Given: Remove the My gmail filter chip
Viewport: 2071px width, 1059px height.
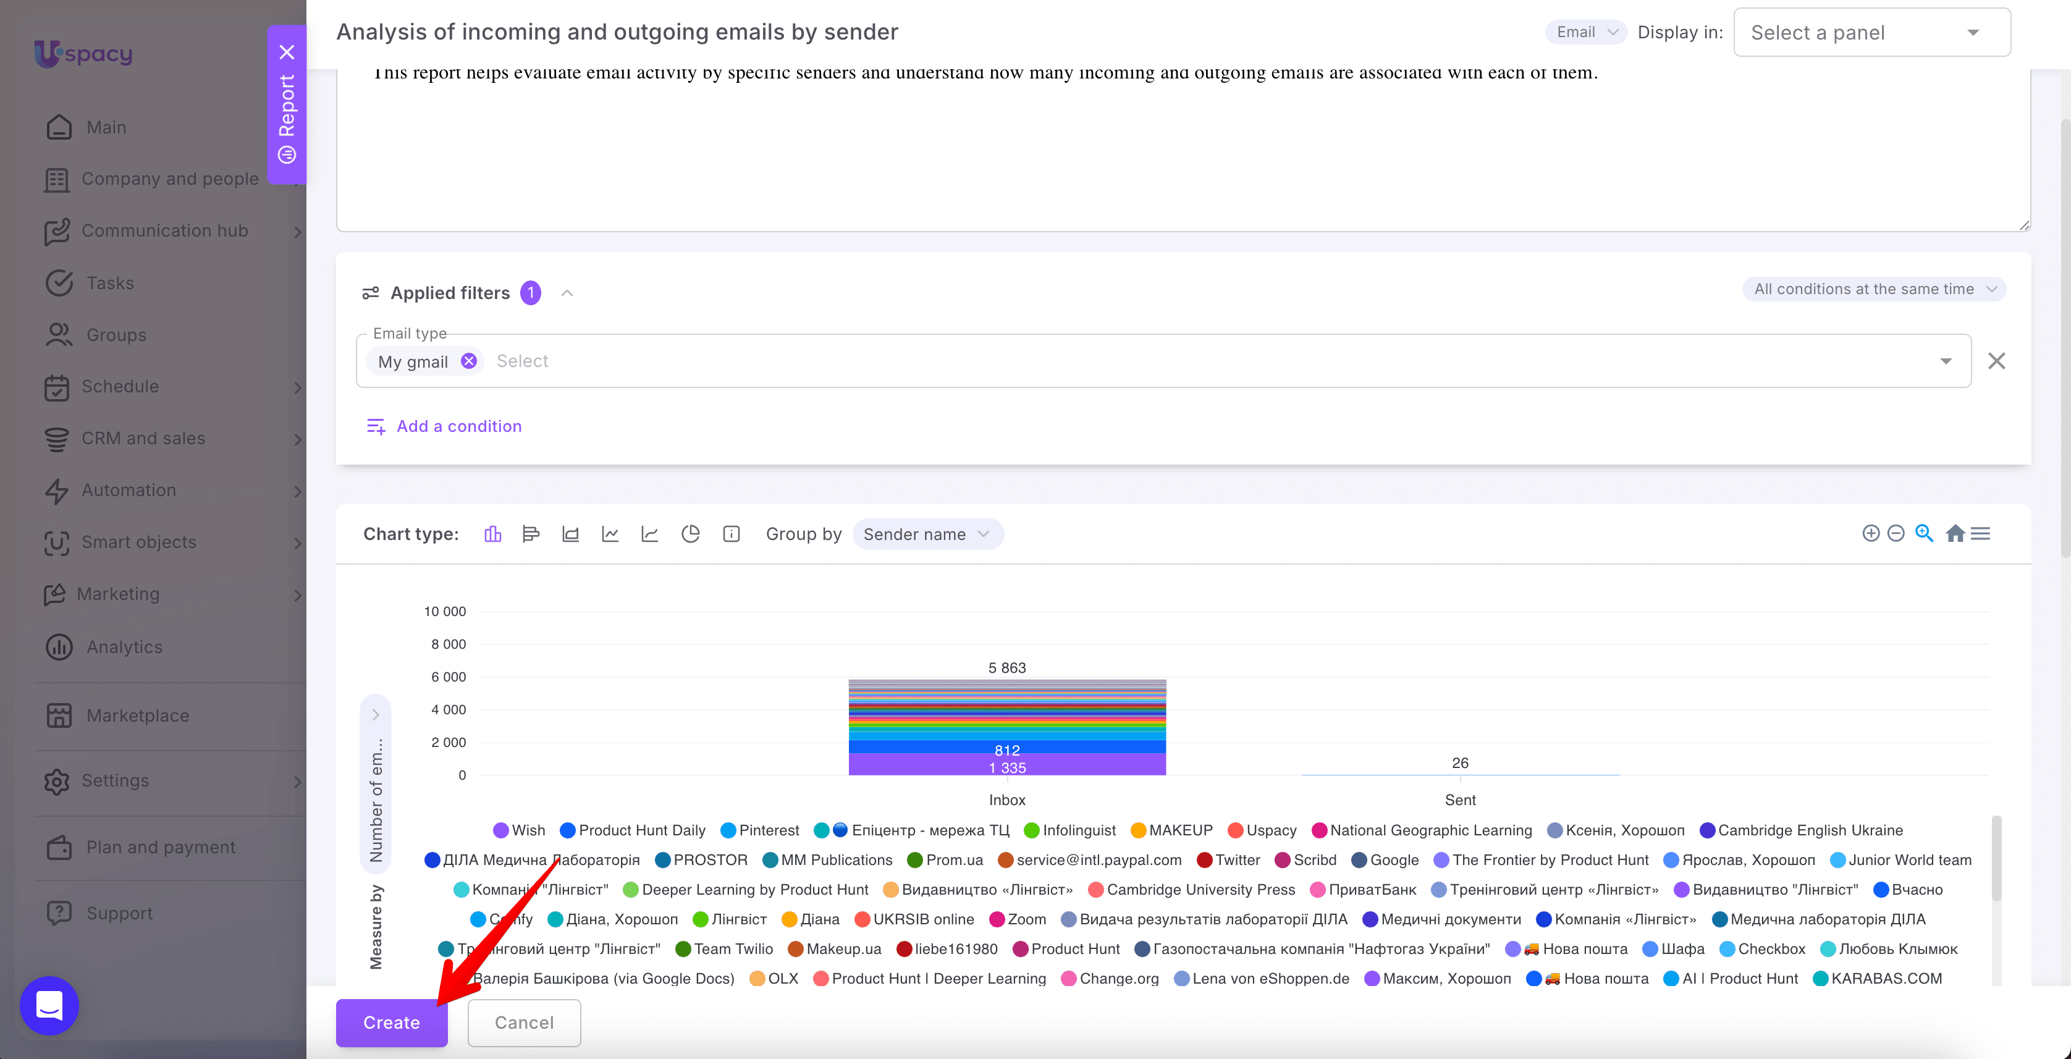Looking at the screenshot, I should point(469,361).
